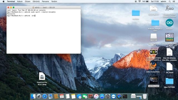Click Terminal prompt line containing ara

click(21, 16)
